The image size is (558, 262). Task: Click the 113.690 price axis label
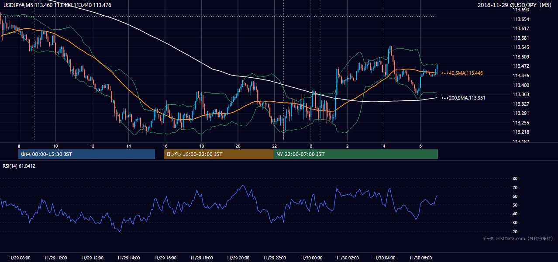pyautogui.click(x=520, y=10)
